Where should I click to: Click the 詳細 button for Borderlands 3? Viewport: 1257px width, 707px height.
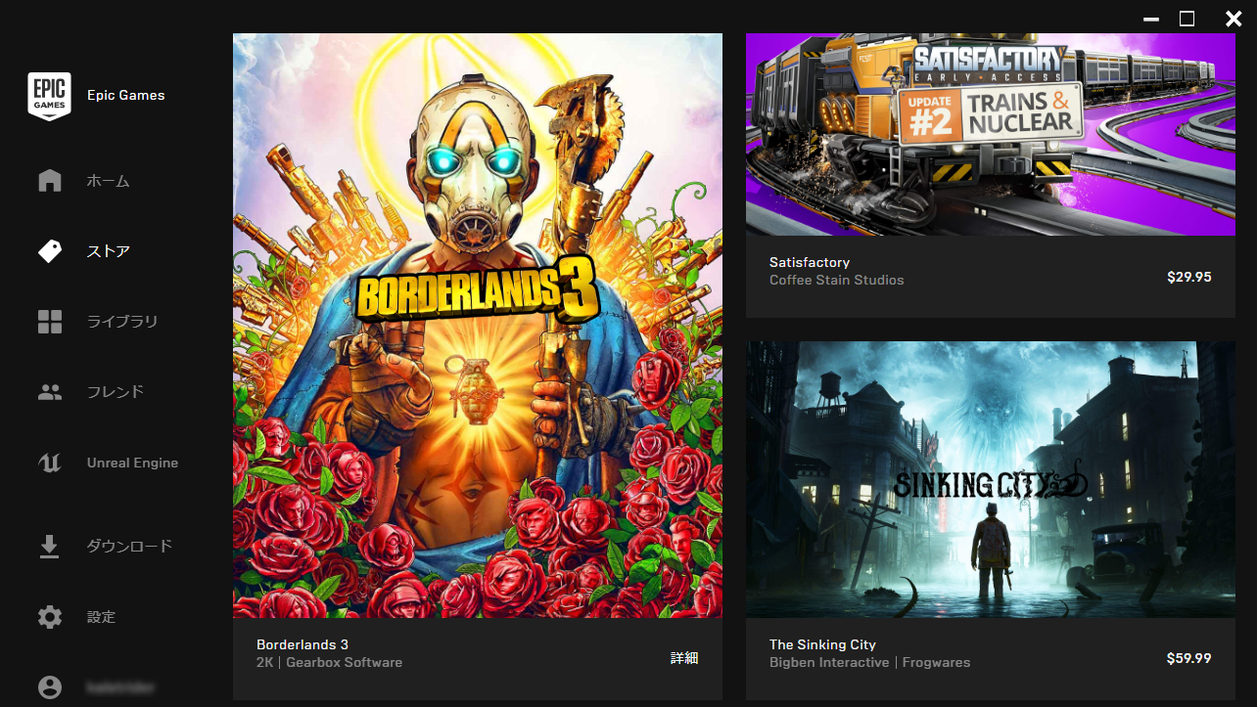[x=684, y=658]
